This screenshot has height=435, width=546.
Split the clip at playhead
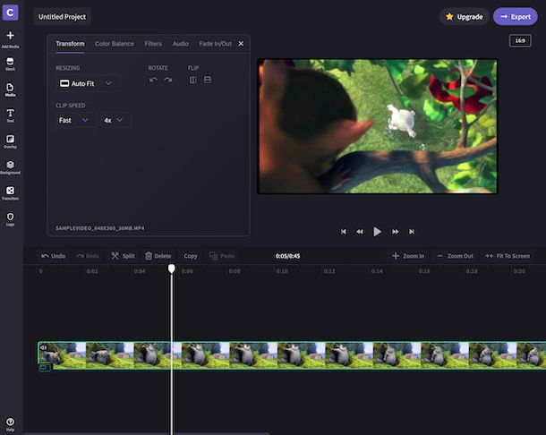pyautogui.click(x=123, y=256)
